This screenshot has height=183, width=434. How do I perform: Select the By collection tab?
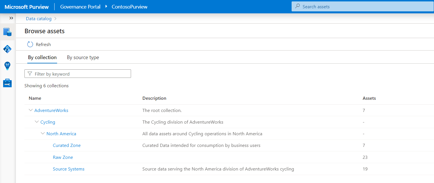[42, 57]
